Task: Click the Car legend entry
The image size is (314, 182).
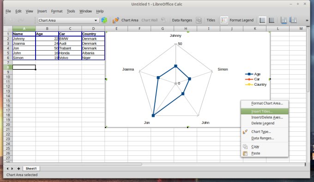Action: coord(252,79)
